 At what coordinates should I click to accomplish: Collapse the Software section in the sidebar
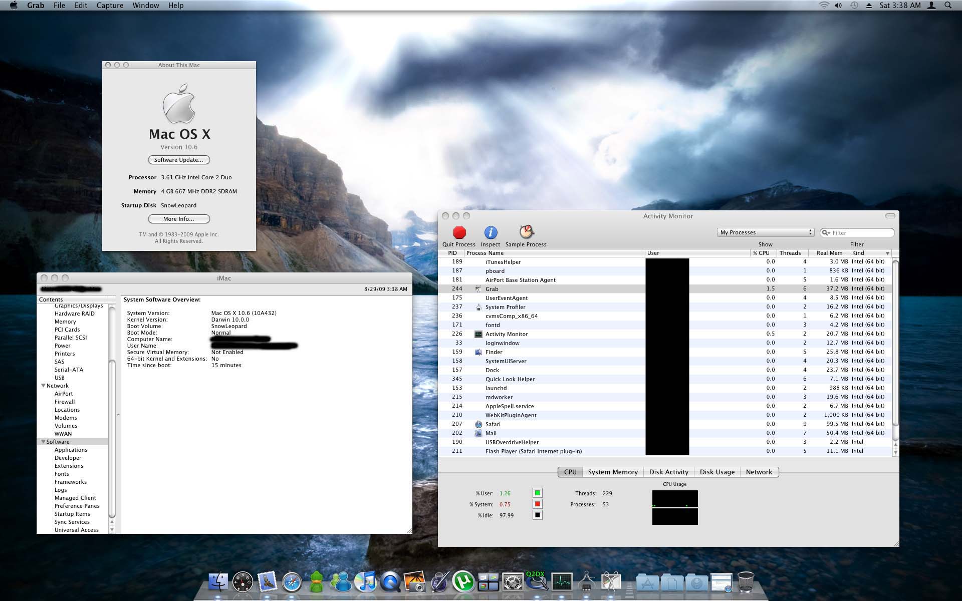(x=44, y=442)
